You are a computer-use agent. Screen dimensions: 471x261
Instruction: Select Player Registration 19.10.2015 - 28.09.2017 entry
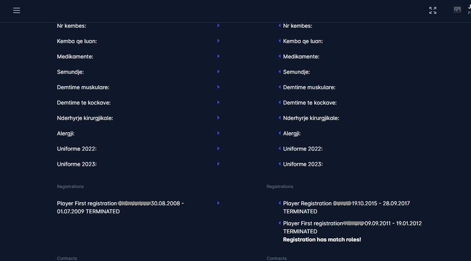[350, 207]
